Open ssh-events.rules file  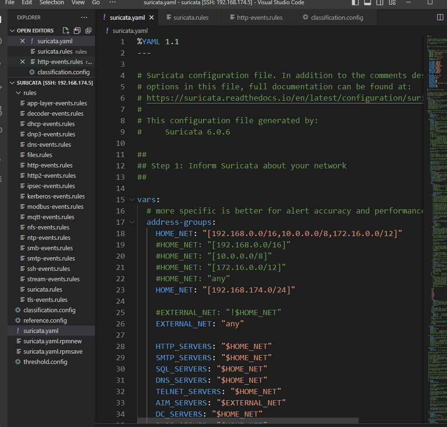[51, 269]
